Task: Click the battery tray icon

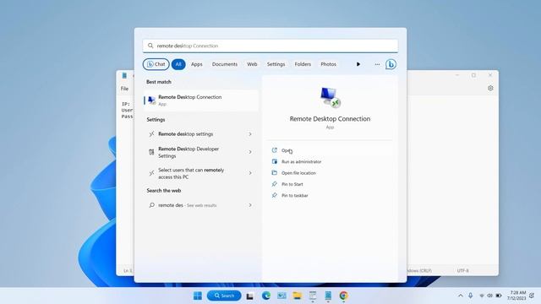Action: click(499, 296)
